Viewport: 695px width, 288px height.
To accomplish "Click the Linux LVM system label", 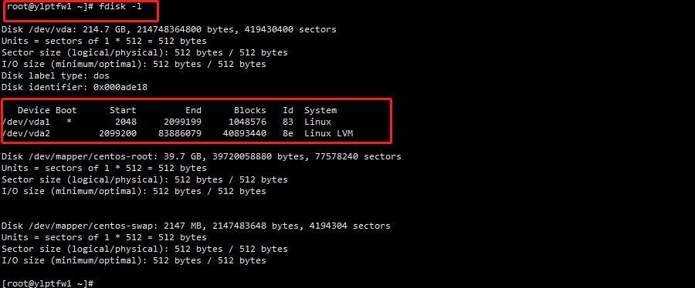I will 329,133.
